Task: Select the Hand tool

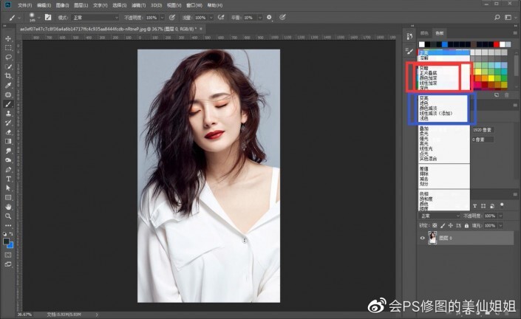Action: click(8, 207)
